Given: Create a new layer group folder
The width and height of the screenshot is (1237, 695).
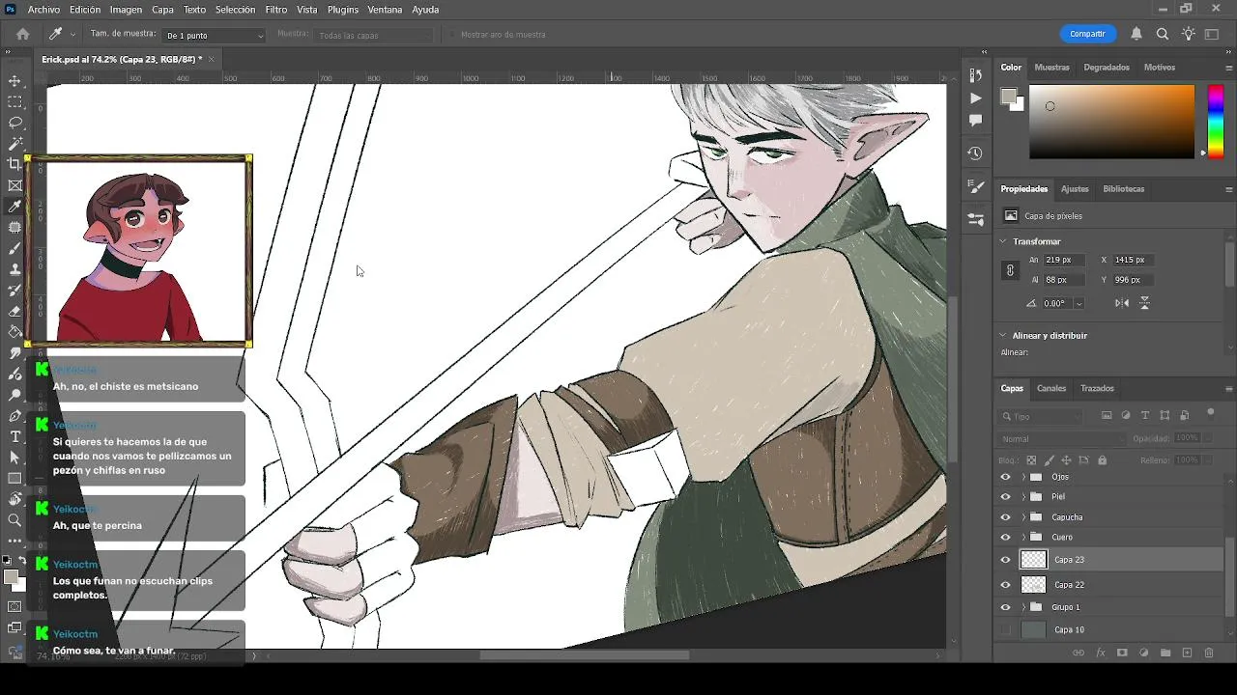Looking at the screenshot, I should click(x=1165, y=653).
